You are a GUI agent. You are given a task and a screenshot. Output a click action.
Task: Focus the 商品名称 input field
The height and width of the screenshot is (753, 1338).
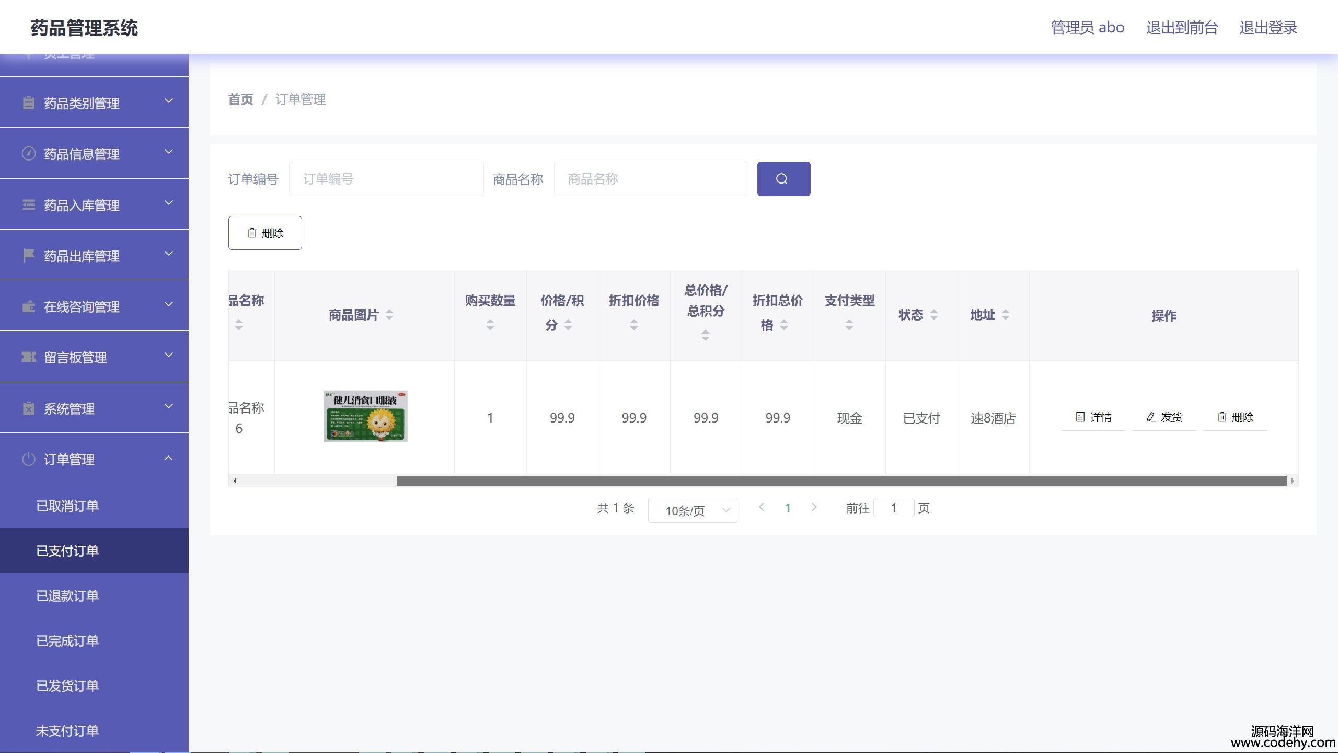[x=651, y=179]
